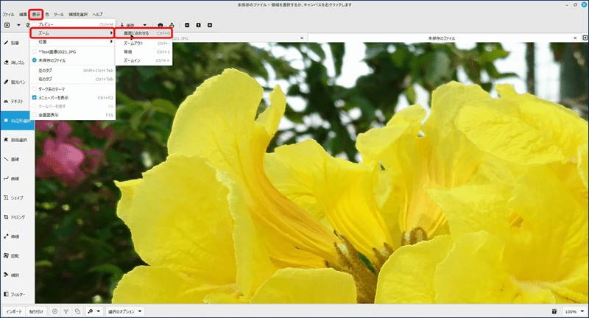The height and width of the screenshot is (318, 589).
Task: Click the export/share icon beside print
Action: [x=172, y=25]
